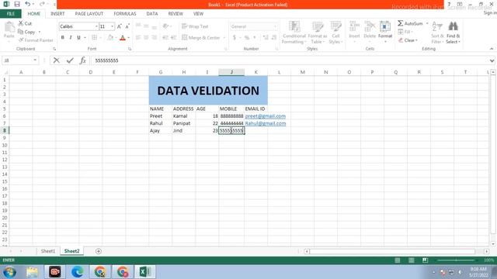Click the Accounting dollar format icon

235,38
